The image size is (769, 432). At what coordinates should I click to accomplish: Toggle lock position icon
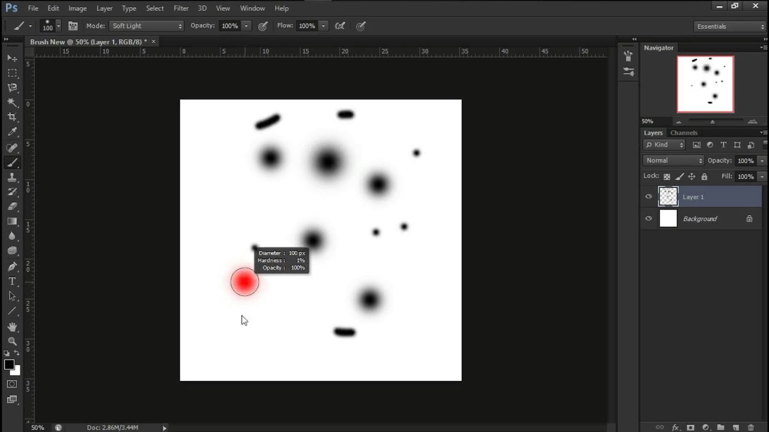691,176
